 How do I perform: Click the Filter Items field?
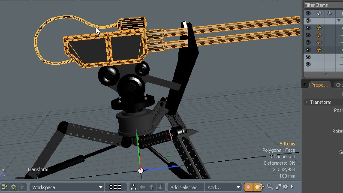pos(323,5)
